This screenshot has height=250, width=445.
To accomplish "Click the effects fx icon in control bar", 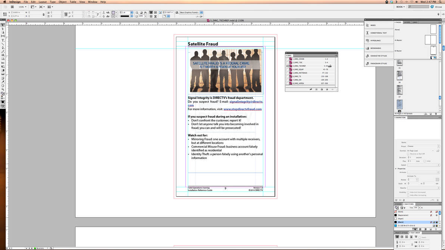I will click(x=145, y=12).
